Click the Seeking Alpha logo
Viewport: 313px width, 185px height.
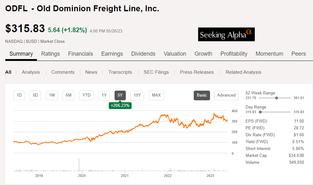point(226,34)
